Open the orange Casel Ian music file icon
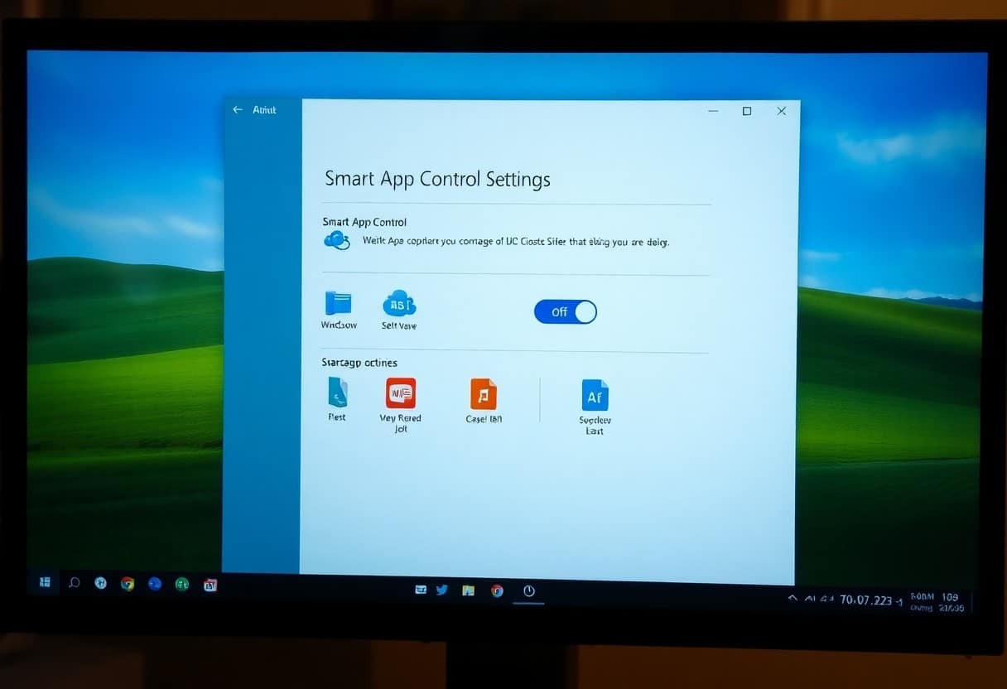This screenshot has width=1007, height=689. (x=484, y=394)
